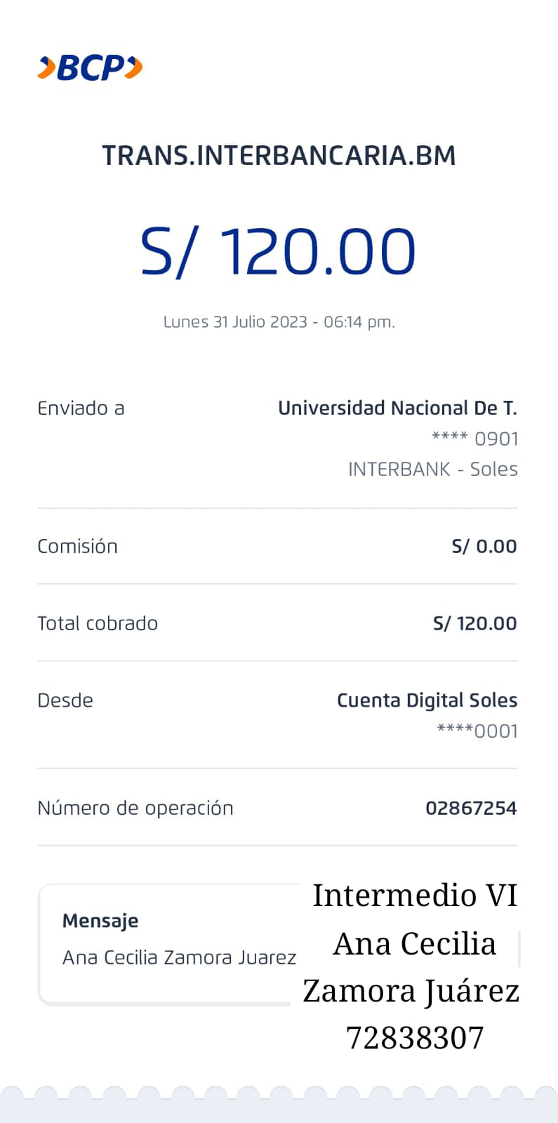Click the Enviado a label
The width and height of the screenshot is (558, 1123).
pyautogui.click(x=81, y=408)
